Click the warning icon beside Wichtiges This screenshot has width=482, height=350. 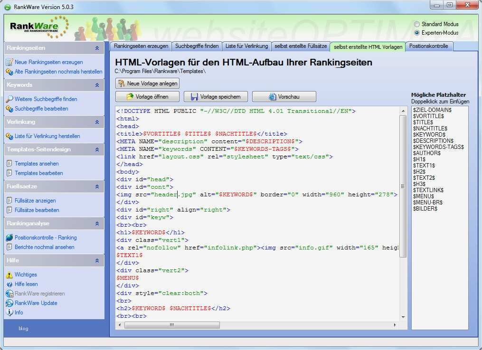(x=9, y=275)
